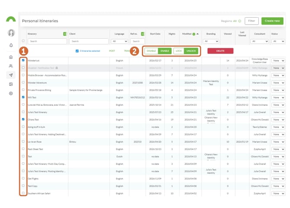290x208 pixels.
Task: Click the green arch logo
Action: (11, 19)
